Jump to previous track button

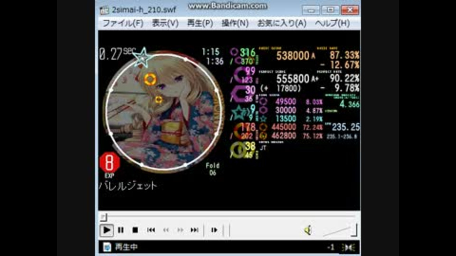click(151, 230)
